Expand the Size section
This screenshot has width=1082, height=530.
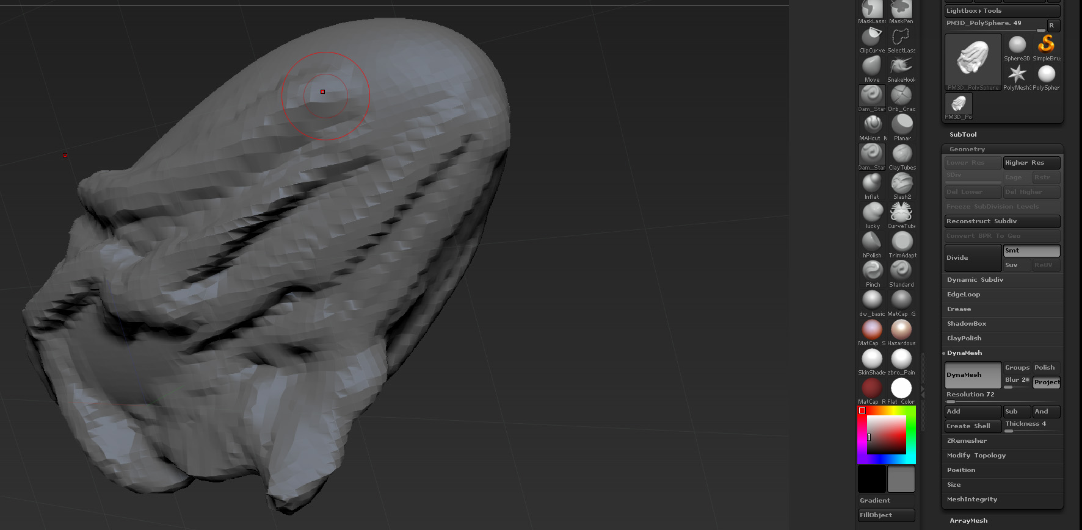coord(954,485)
